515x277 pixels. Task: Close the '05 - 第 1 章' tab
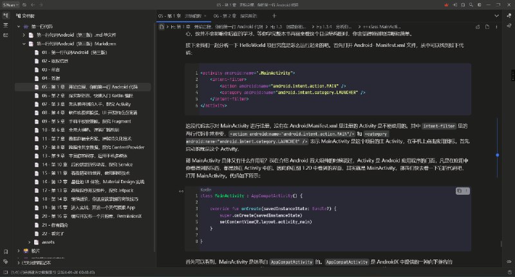(x=205, y=15)
